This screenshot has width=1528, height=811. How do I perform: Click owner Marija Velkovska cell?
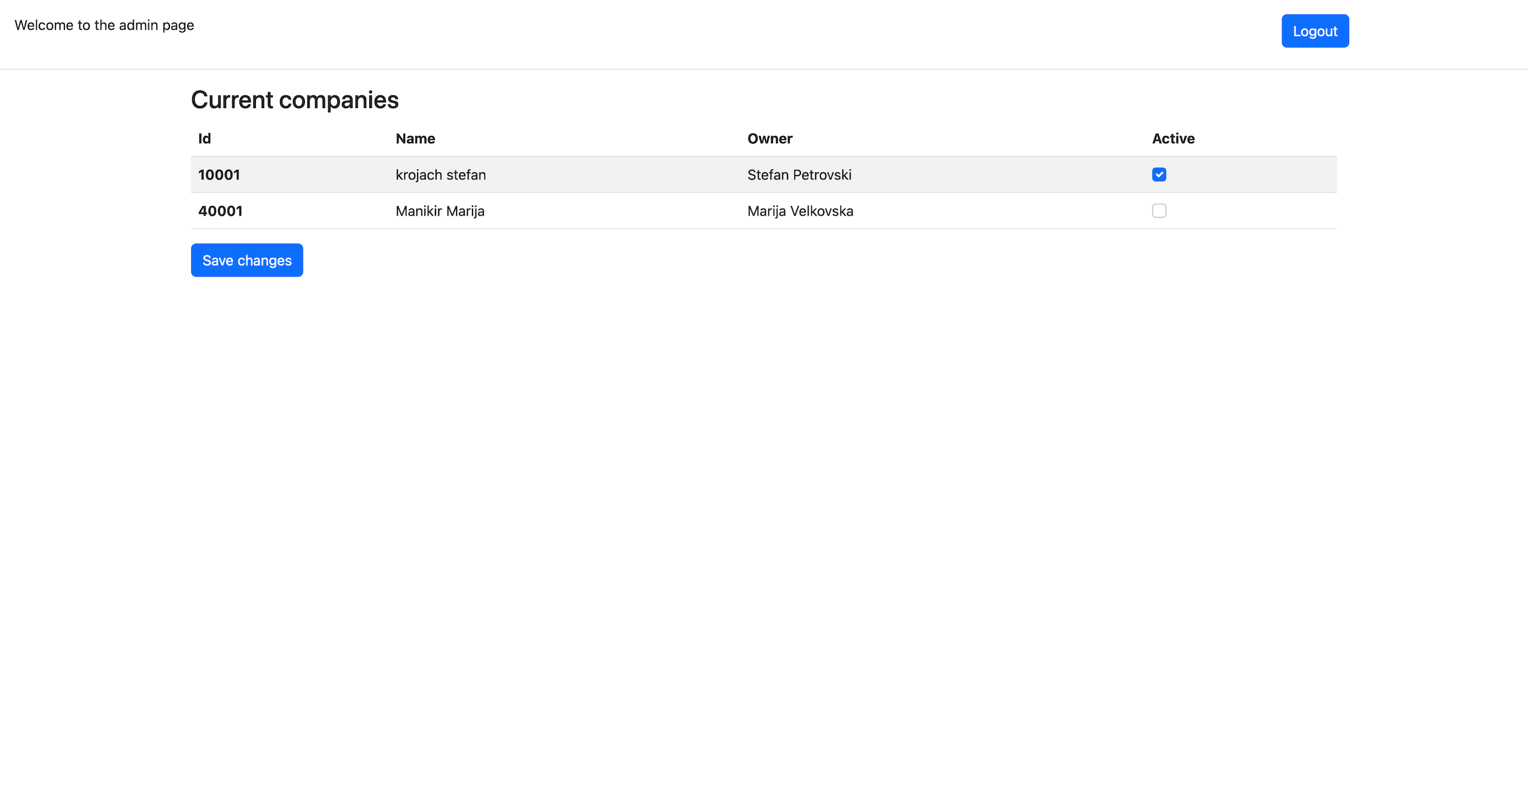tap(800, 211)
